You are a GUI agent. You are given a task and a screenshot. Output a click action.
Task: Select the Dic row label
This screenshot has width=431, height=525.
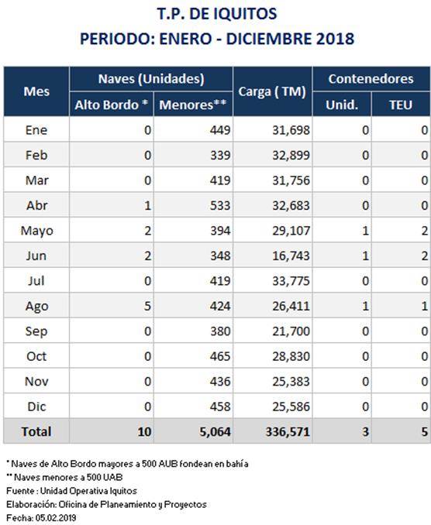[x=36, y=407]
